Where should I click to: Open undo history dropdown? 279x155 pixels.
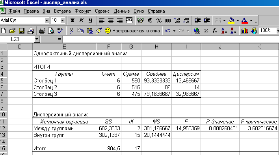174,31
